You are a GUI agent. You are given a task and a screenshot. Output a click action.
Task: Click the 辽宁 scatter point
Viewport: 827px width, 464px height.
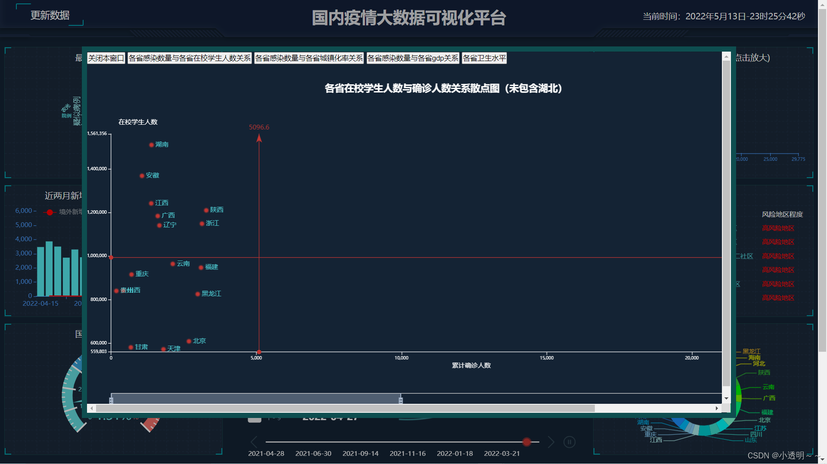click(x=159, y=225)
